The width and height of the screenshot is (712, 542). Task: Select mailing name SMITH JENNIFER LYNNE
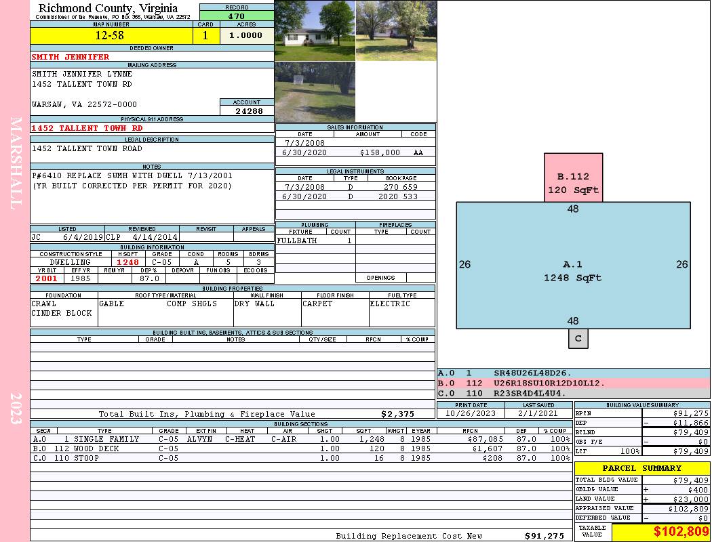82,74
